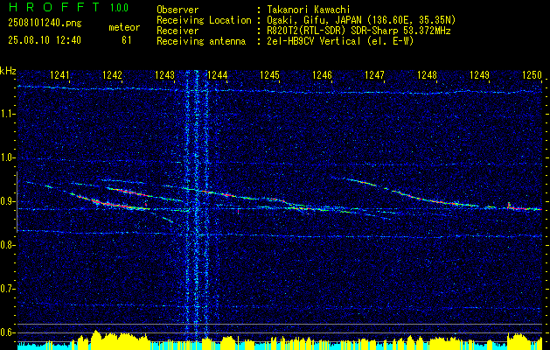Click the 1248 time axis label
Image resolution: width=550 pixels, height=350 pixels.
428,74
